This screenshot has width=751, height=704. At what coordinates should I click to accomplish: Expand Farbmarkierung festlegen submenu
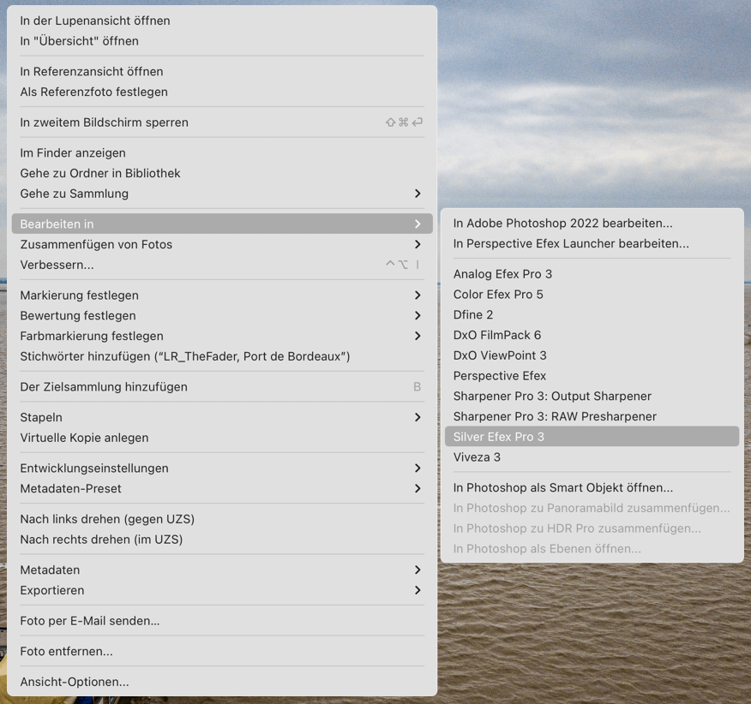click(222, 336)
